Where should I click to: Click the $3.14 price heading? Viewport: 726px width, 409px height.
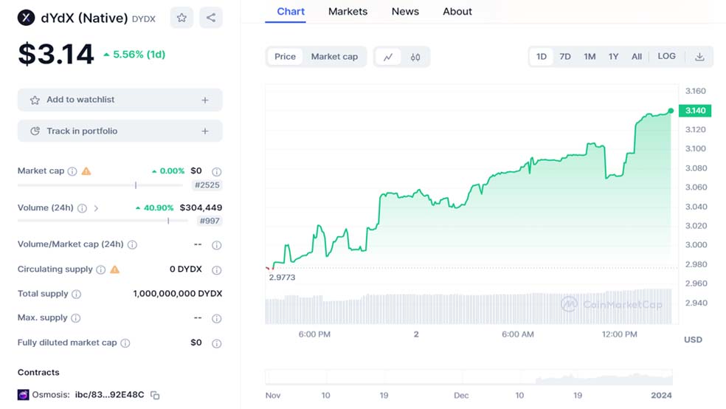pyautogui.click(x=56, y=54)
